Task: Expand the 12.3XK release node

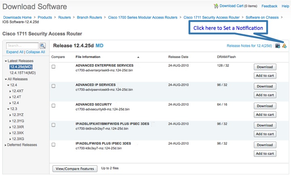Action: click(10, 133)
